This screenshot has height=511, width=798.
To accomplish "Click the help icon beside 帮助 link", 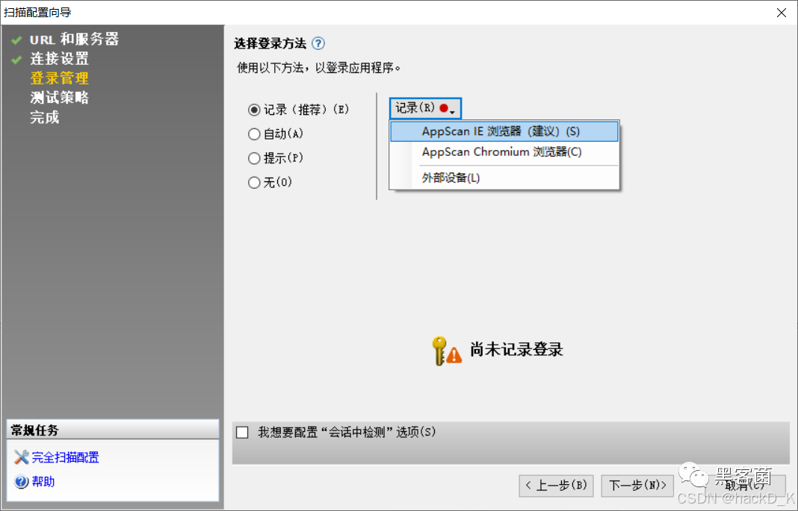I will [x=22, y=482].
